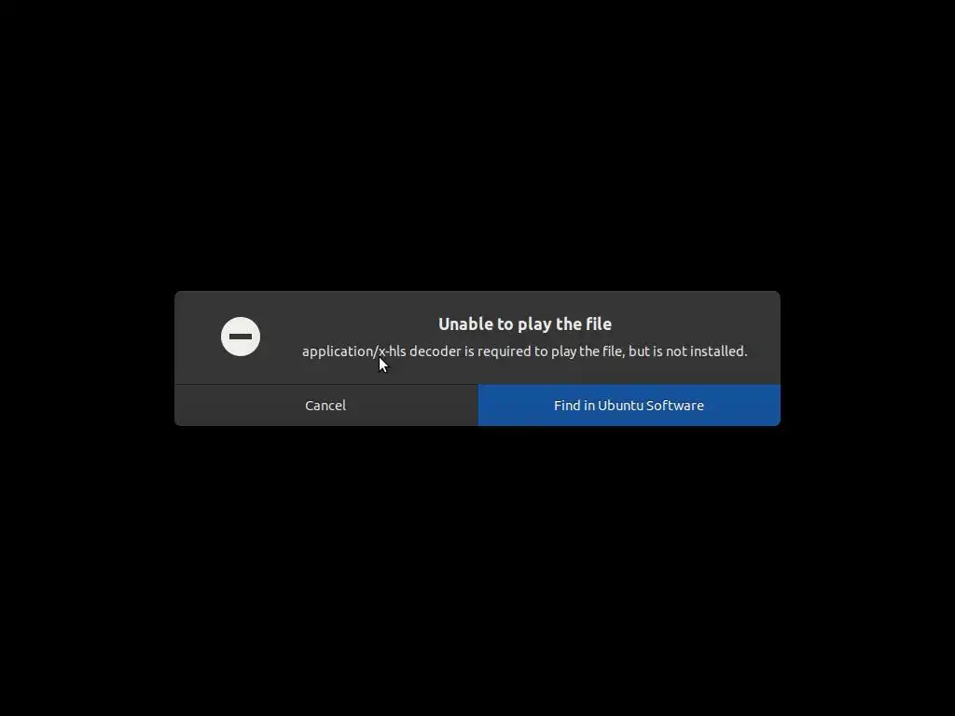Select the circular minus symbol in the dialog

tap(241, 337)
